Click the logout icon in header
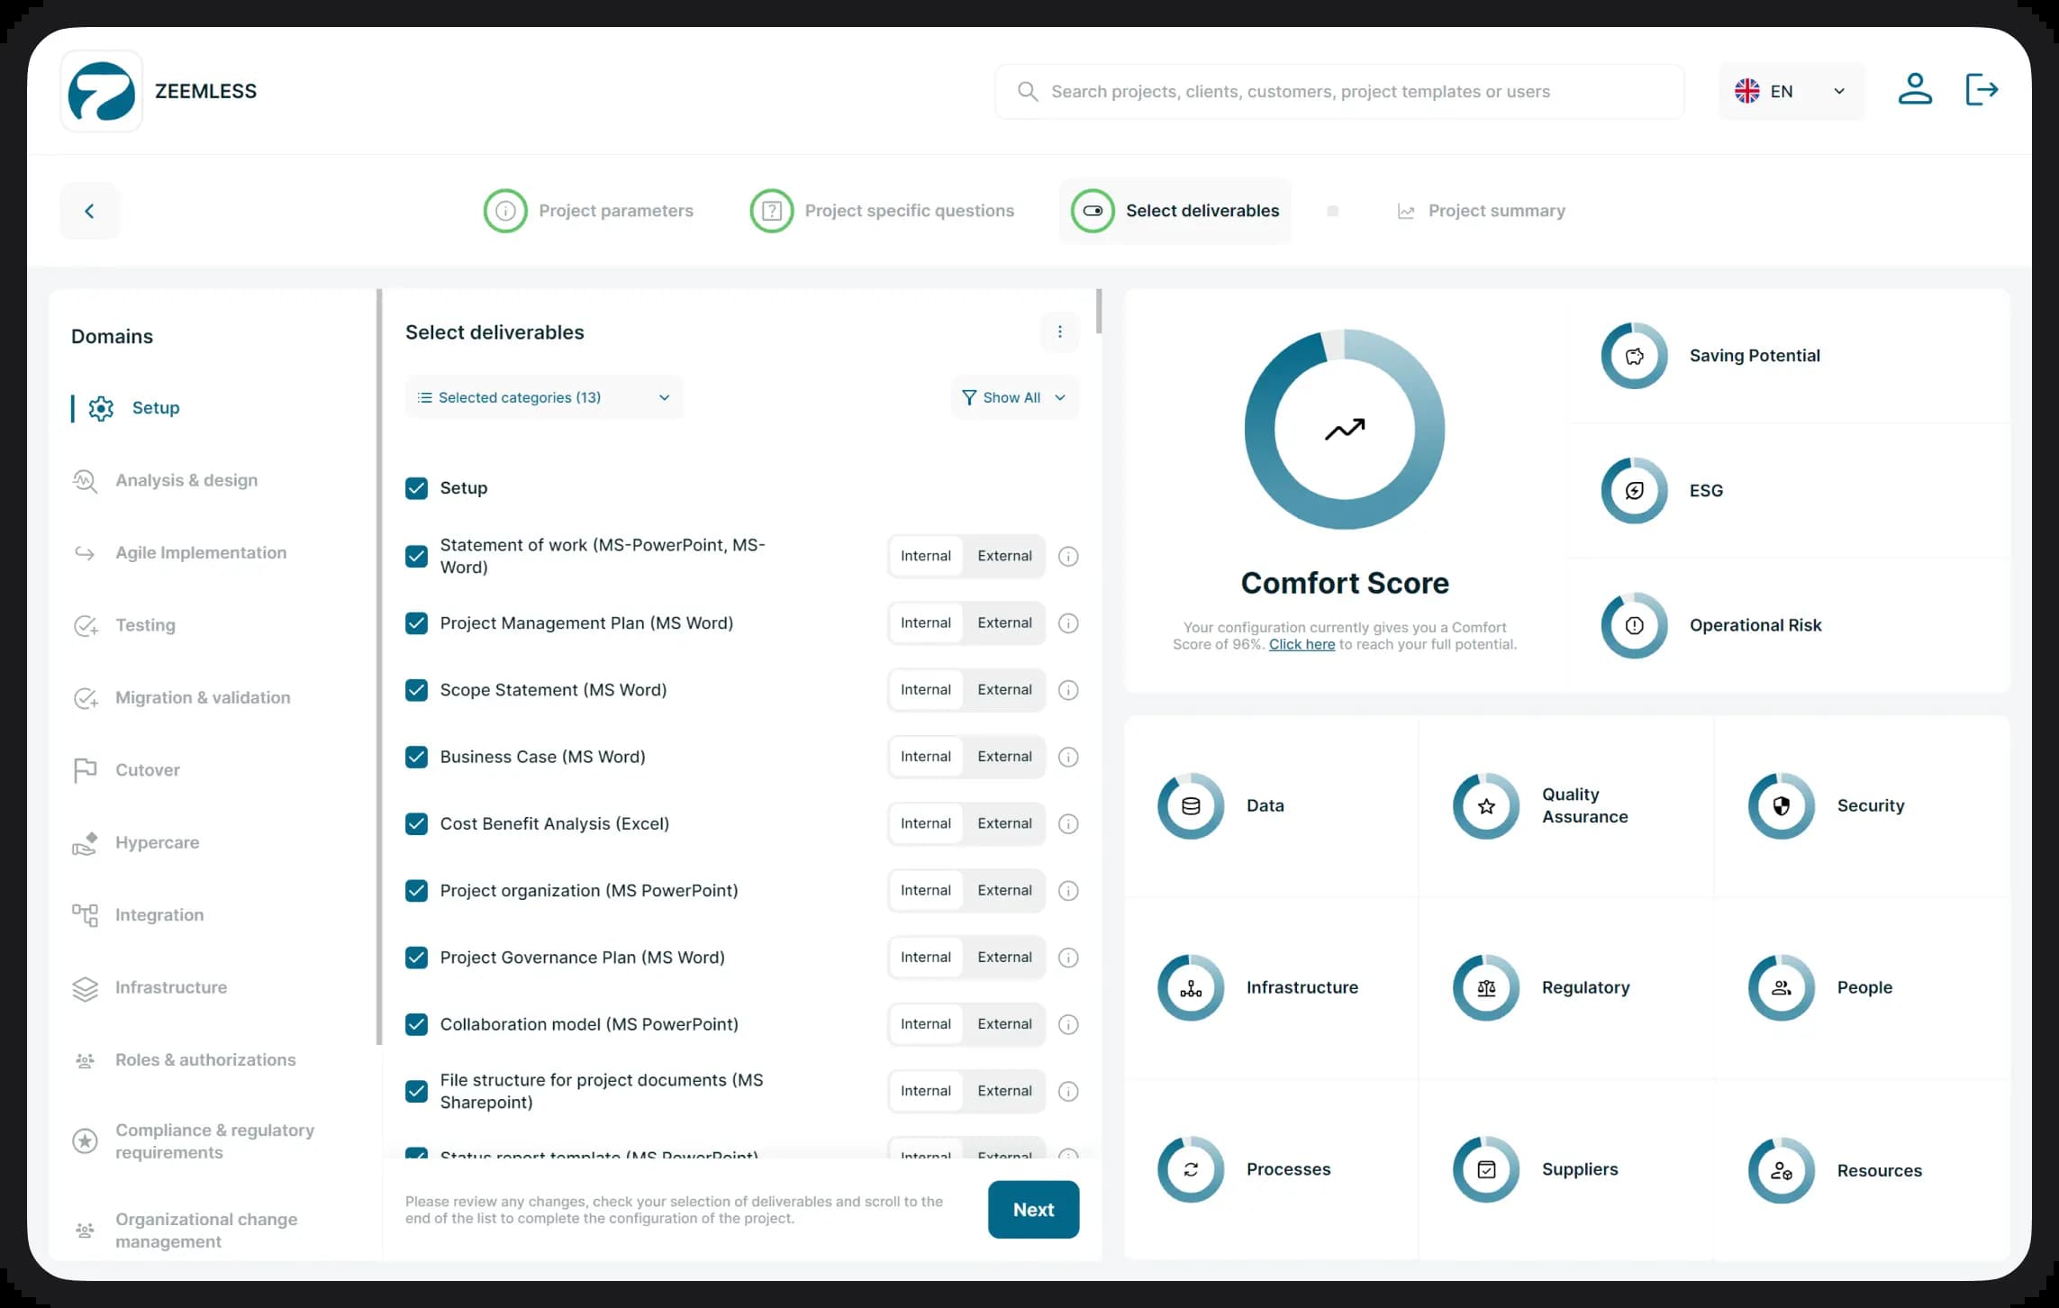The width and height of the screenshot is (2059, 1308). coord(1981,90)
